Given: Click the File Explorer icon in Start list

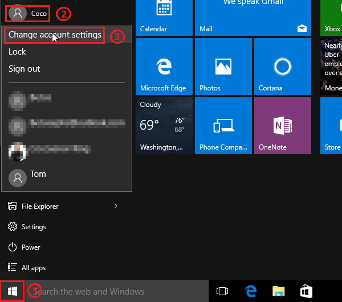Looking at the screenshot, I should (x=13, y=206).
